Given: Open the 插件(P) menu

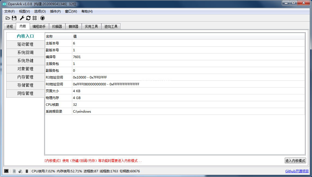Looking at the screenshot, I should point(55,11).
